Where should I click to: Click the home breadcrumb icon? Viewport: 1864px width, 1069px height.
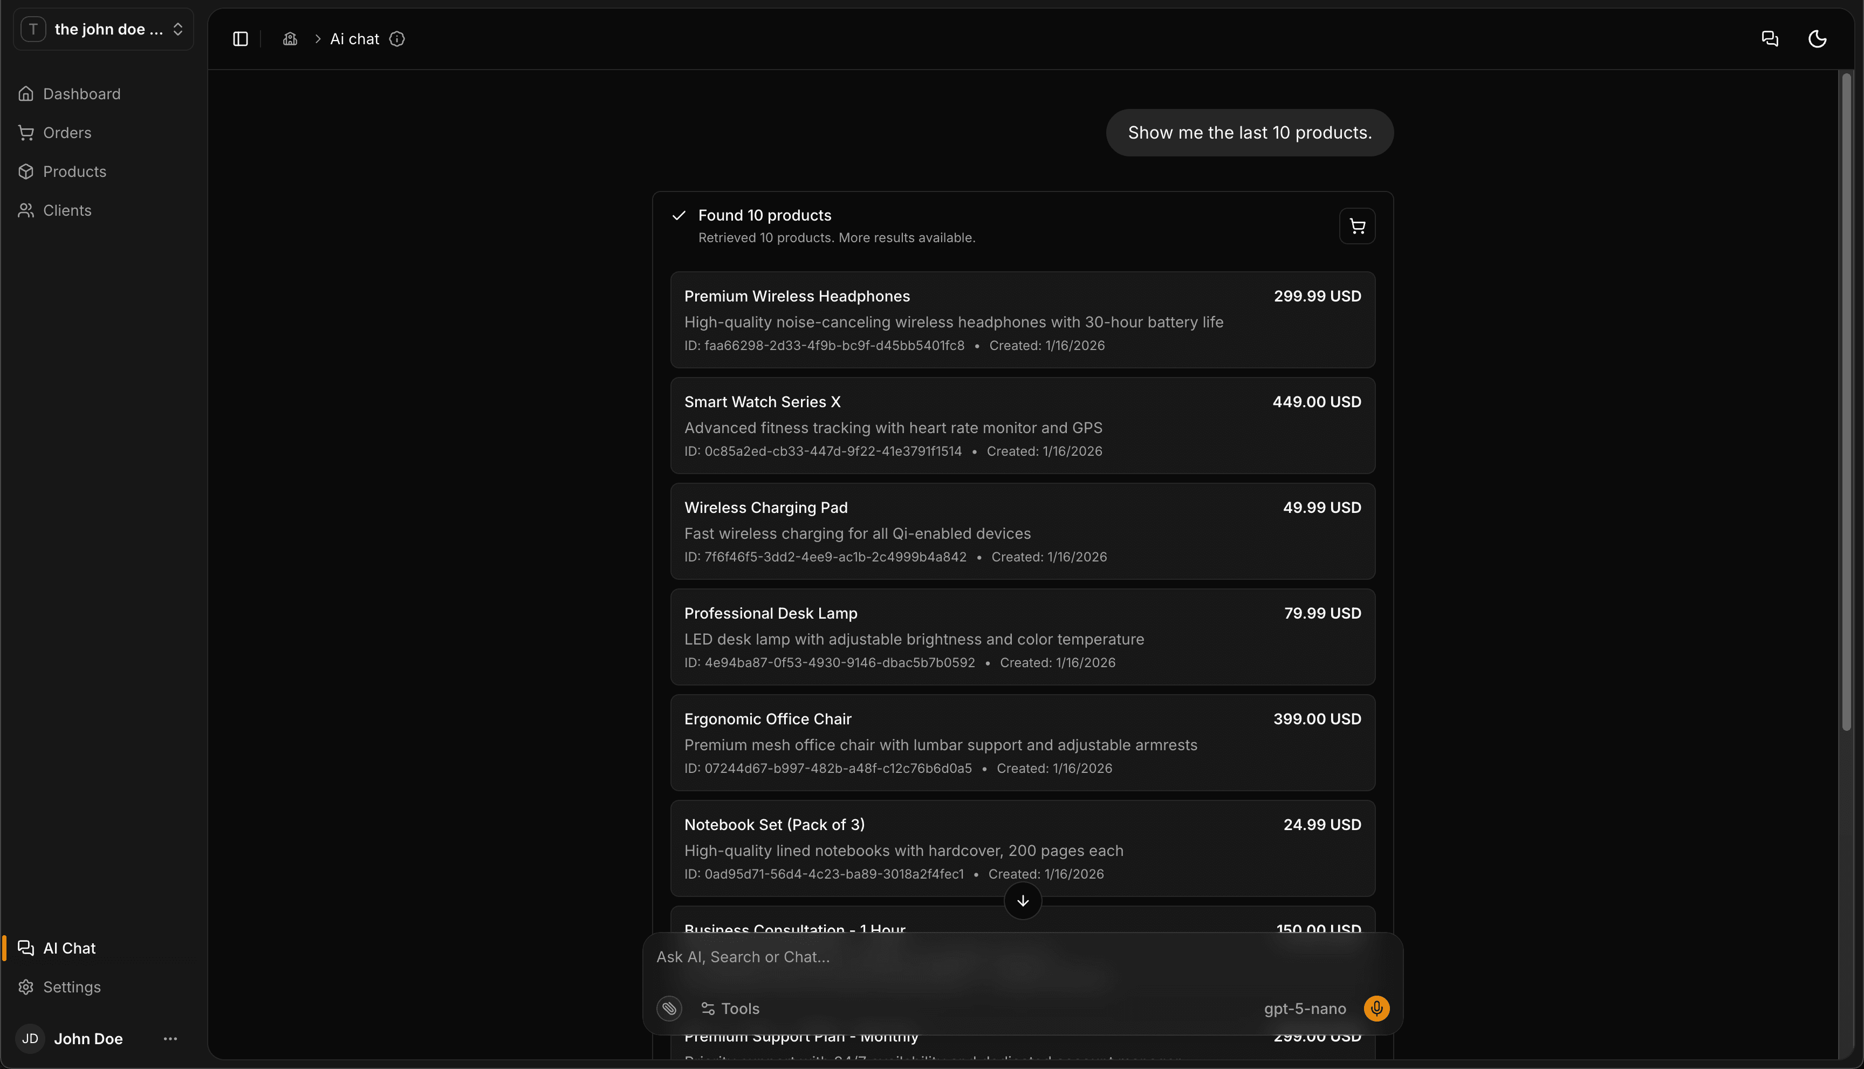290,38
